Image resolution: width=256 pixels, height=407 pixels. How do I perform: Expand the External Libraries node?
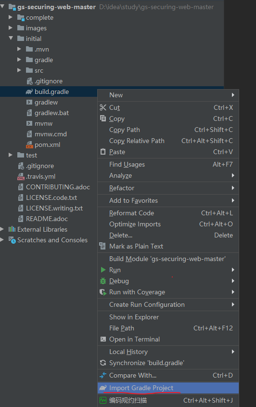coord(2,229)
